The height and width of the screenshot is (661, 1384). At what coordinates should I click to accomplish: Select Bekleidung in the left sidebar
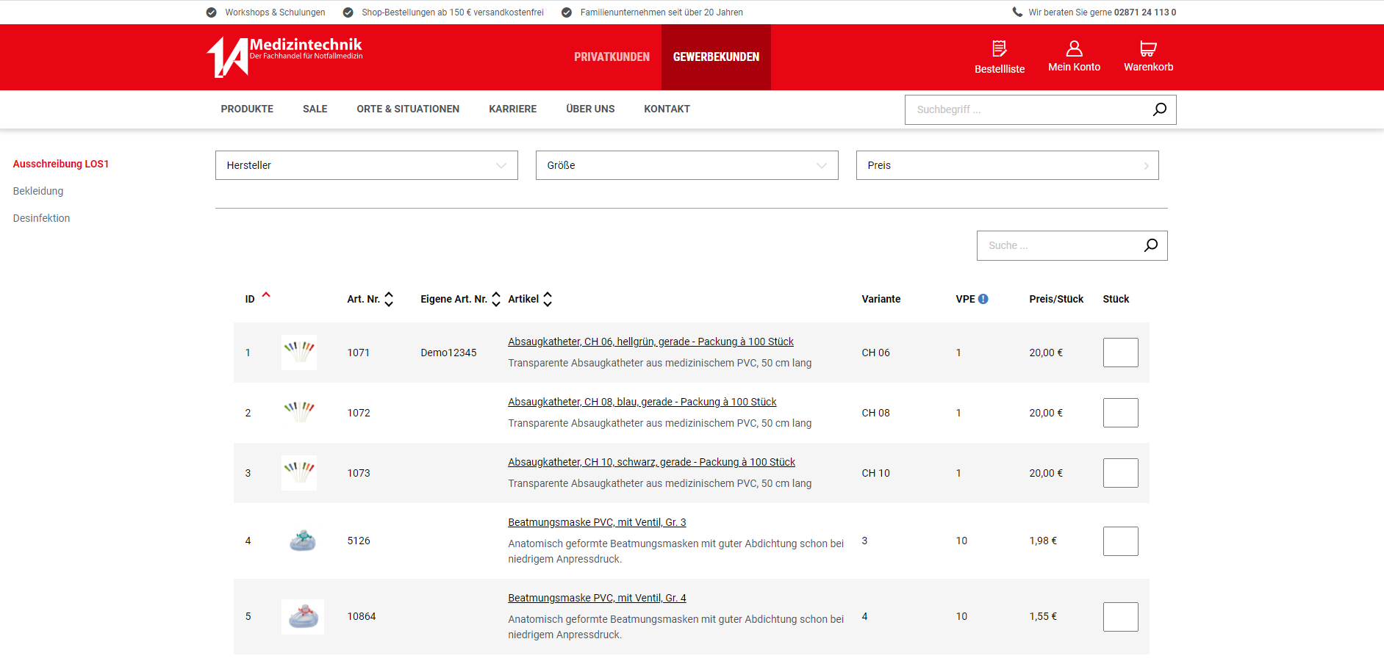38,191
